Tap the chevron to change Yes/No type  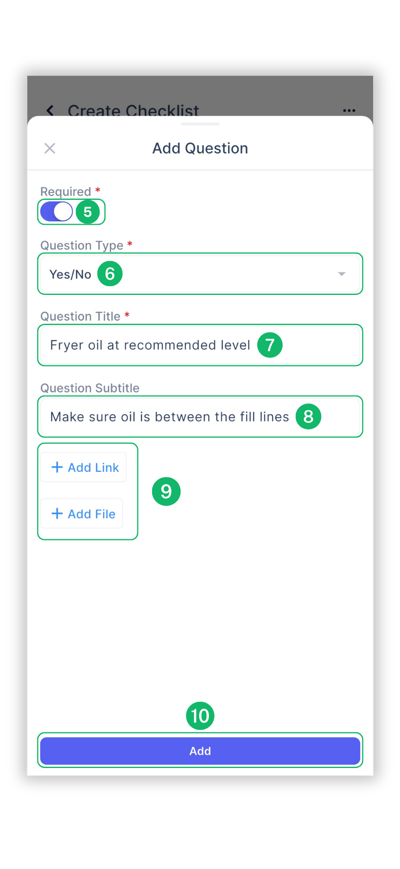342,274
